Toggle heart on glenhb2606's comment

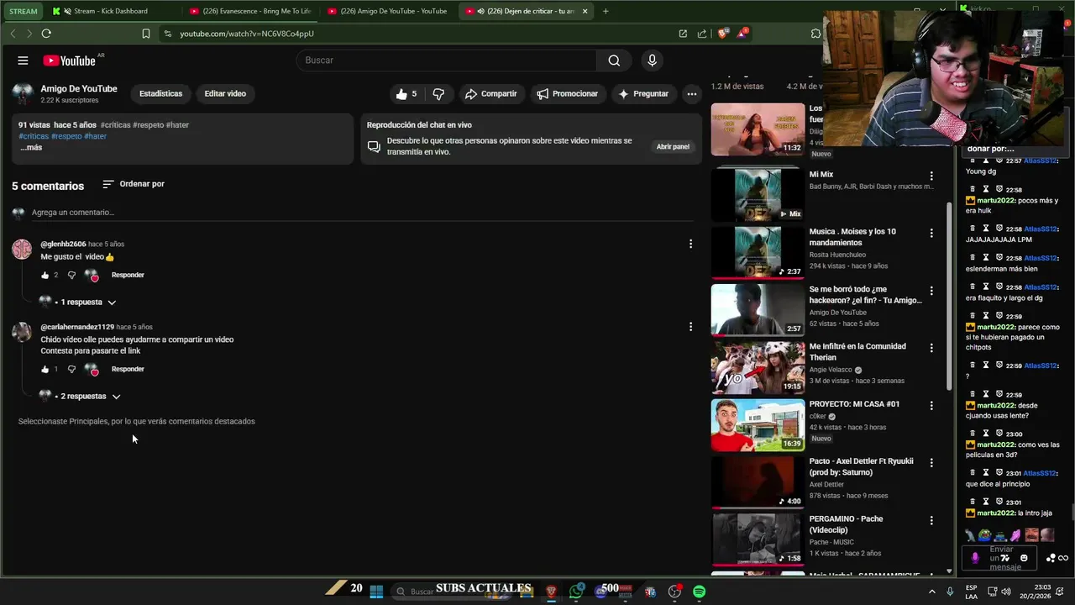click(x=92, y=275)
